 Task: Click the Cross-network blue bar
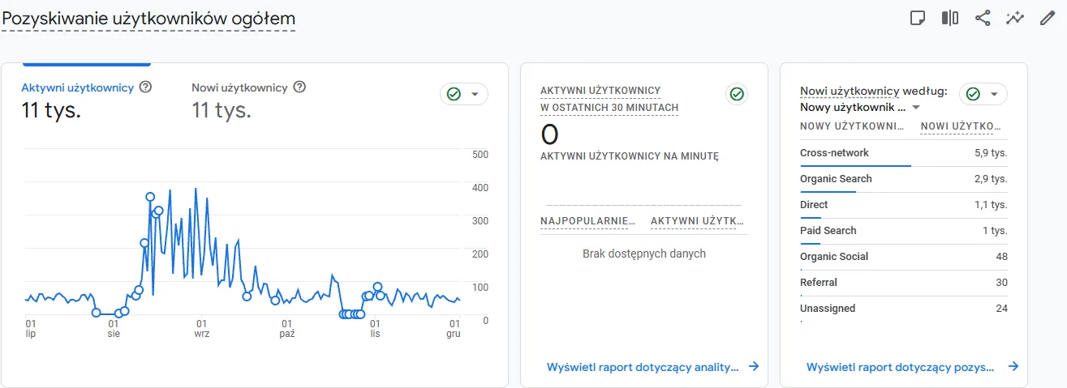tap(855, 166)
